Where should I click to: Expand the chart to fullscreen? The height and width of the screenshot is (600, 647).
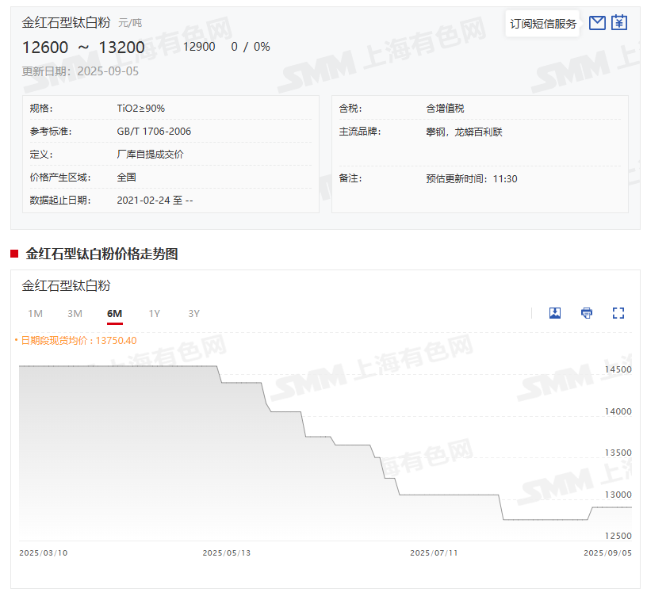point(618,313)
